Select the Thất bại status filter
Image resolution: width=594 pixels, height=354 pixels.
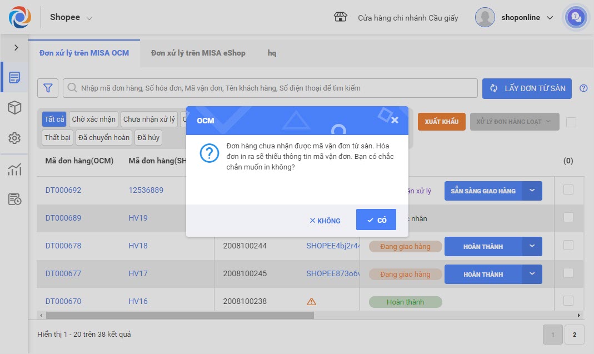pyautogui.click(x=57, y=137)
